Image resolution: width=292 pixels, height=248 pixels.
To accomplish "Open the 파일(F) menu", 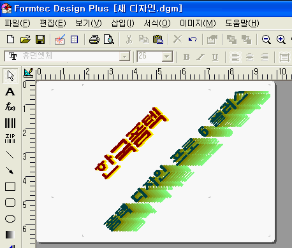I will pyautogui.click(x=17, y=23).
